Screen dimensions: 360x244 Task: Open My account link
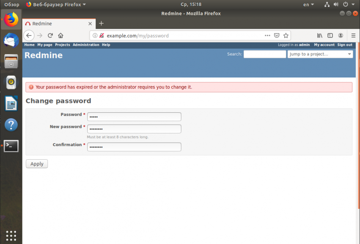click(324, 45)
